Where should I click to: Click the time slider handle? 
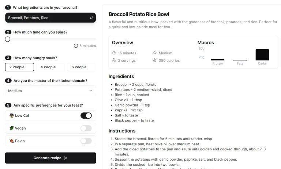click(8, 39)
